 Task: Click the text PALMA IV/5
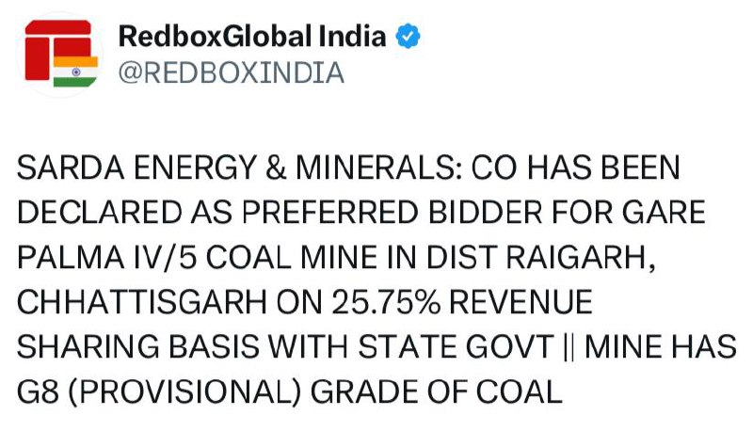click(x=107, y=257)
